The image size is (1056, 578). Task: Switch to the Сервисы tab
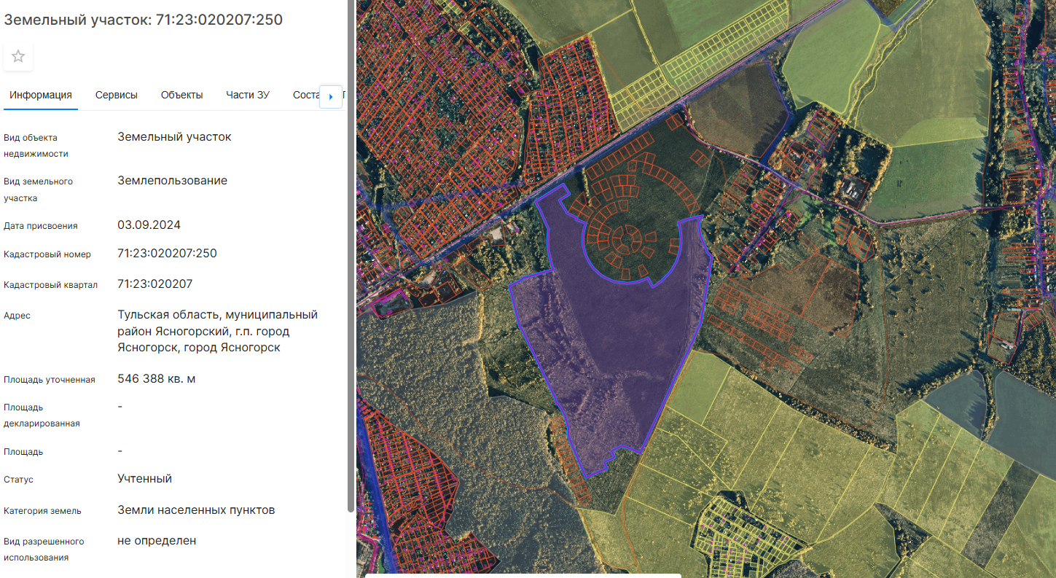pyautogui.click(x=117, y=95)
